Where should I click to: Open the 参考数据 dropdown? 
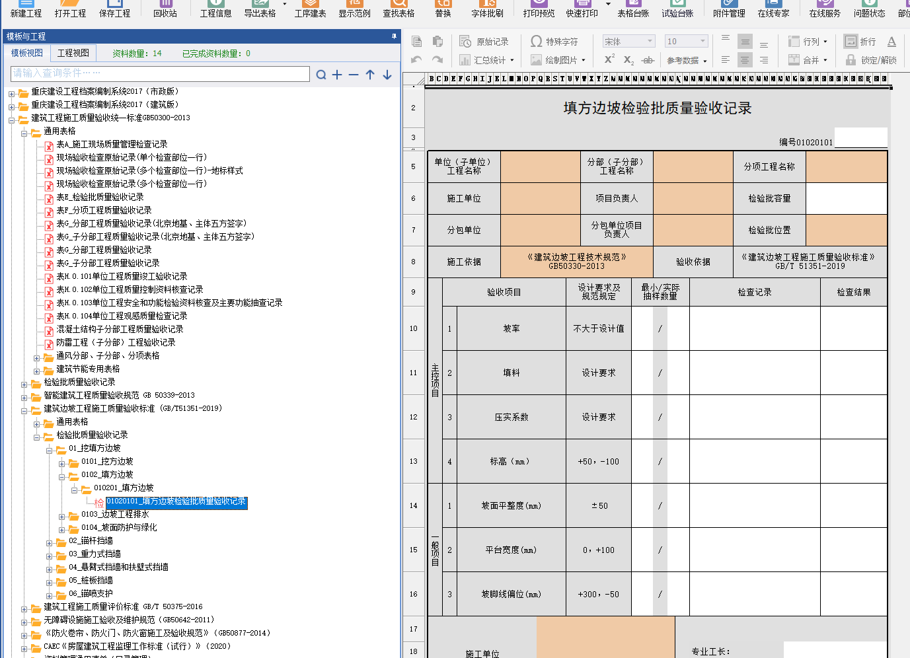[687, 60]
